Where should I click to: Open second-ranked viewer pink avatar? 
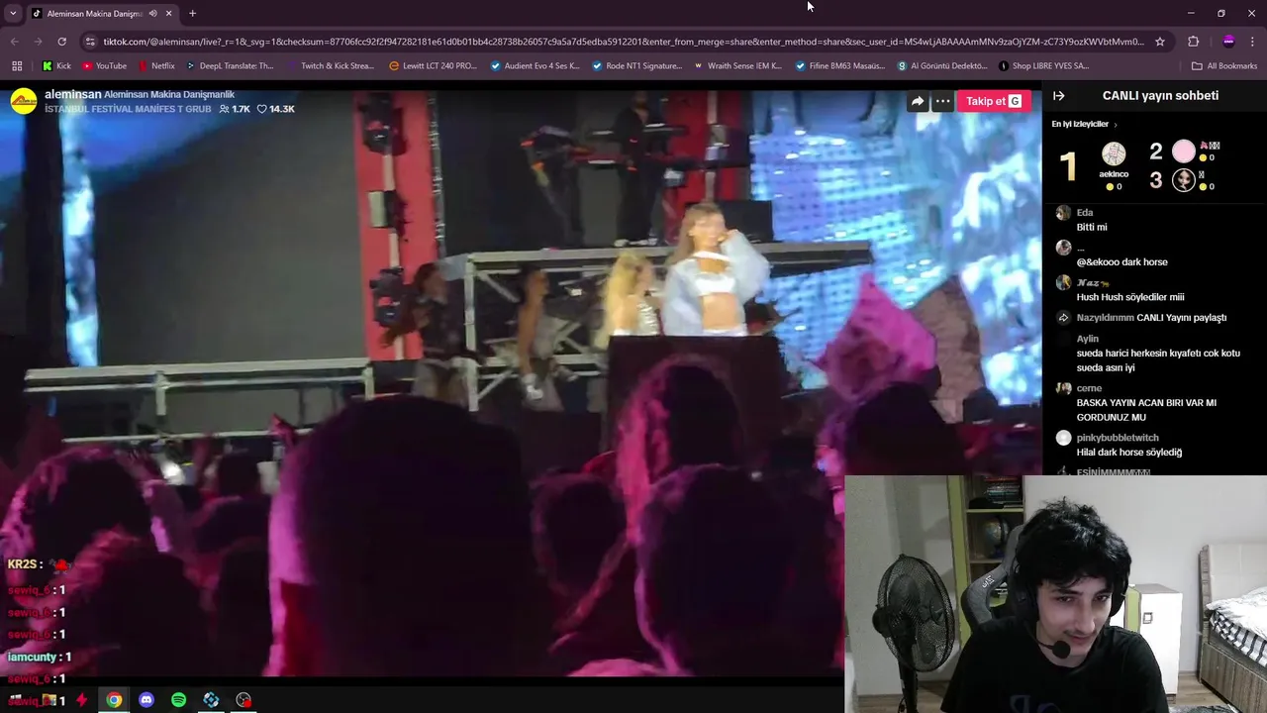pyautogui.click(x=1184, y=152)
